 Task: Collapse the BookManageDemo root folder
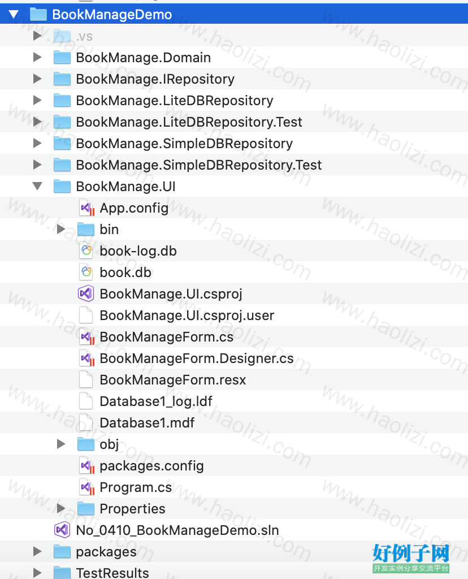point(14,14)
